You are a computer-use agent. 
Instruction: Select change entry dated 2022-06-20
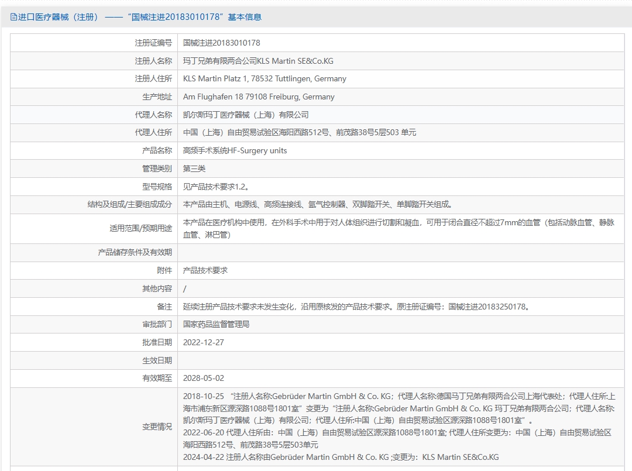tap(397, 439)
